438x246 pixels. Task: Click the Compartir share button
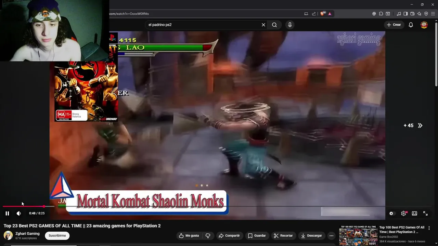[x=229, y=235]
